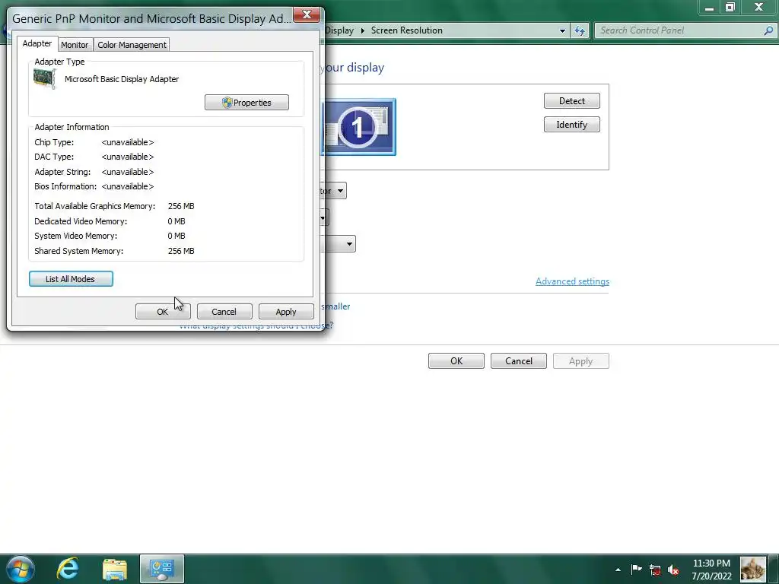Click the Microsoft Basic Display Adapter name
The width and height of the screenshot is (779, 584).
(x=122, y=79)
